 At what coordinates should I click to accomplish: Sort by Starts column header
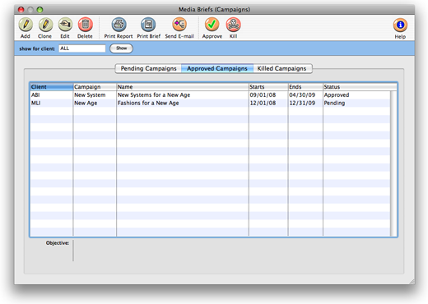pyautogui.click(x=268, y=87)
